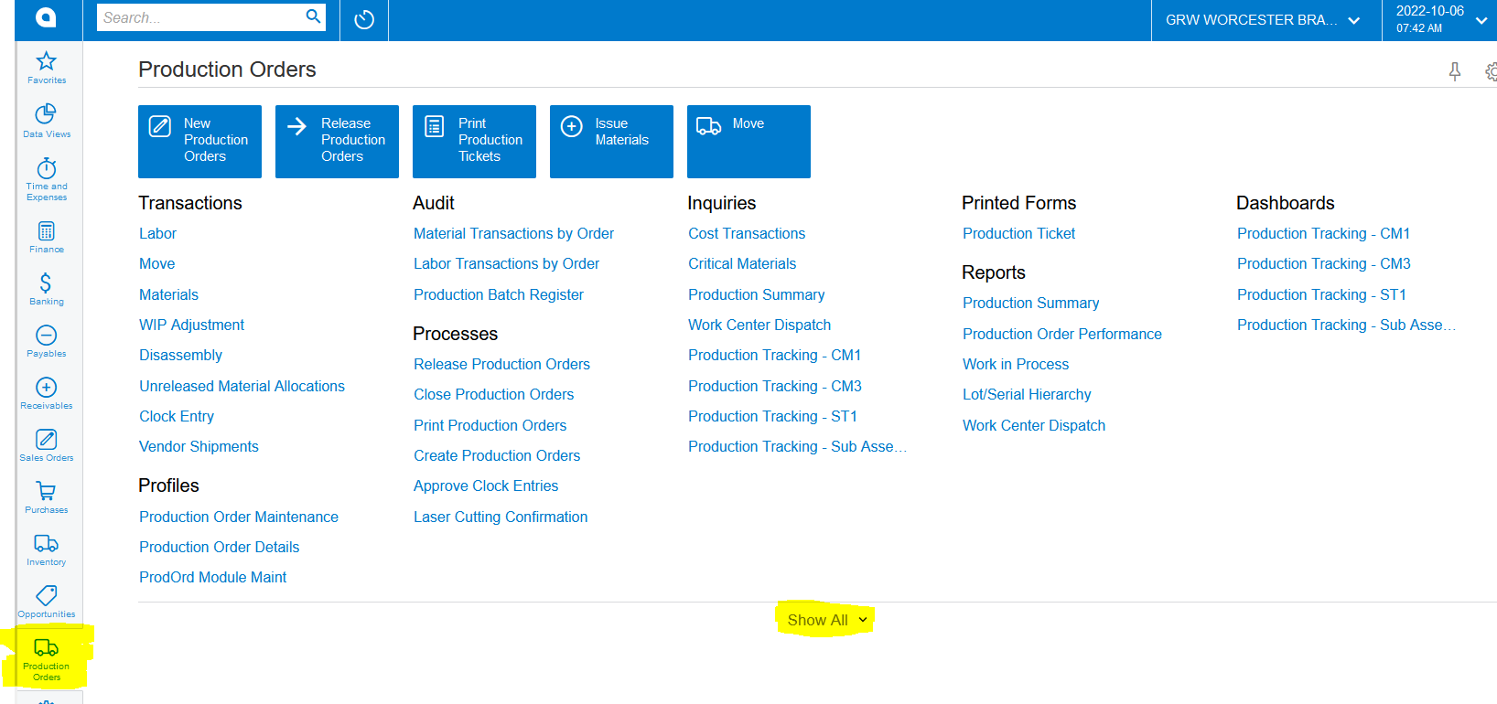Screen dimensions: 1497x704
Task: Open the WIP Adjustment link
Action: click(191, 325)
